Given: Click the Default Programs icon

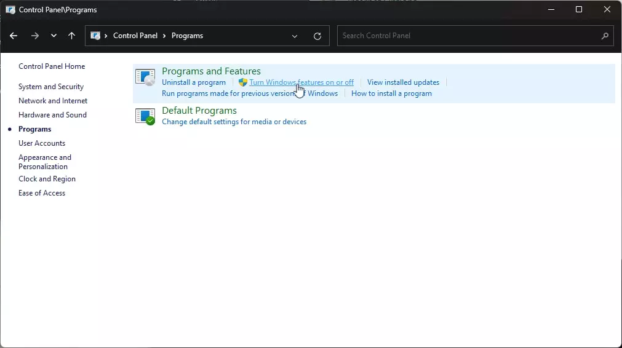Looking at the screenshot, I should point(145,117).
